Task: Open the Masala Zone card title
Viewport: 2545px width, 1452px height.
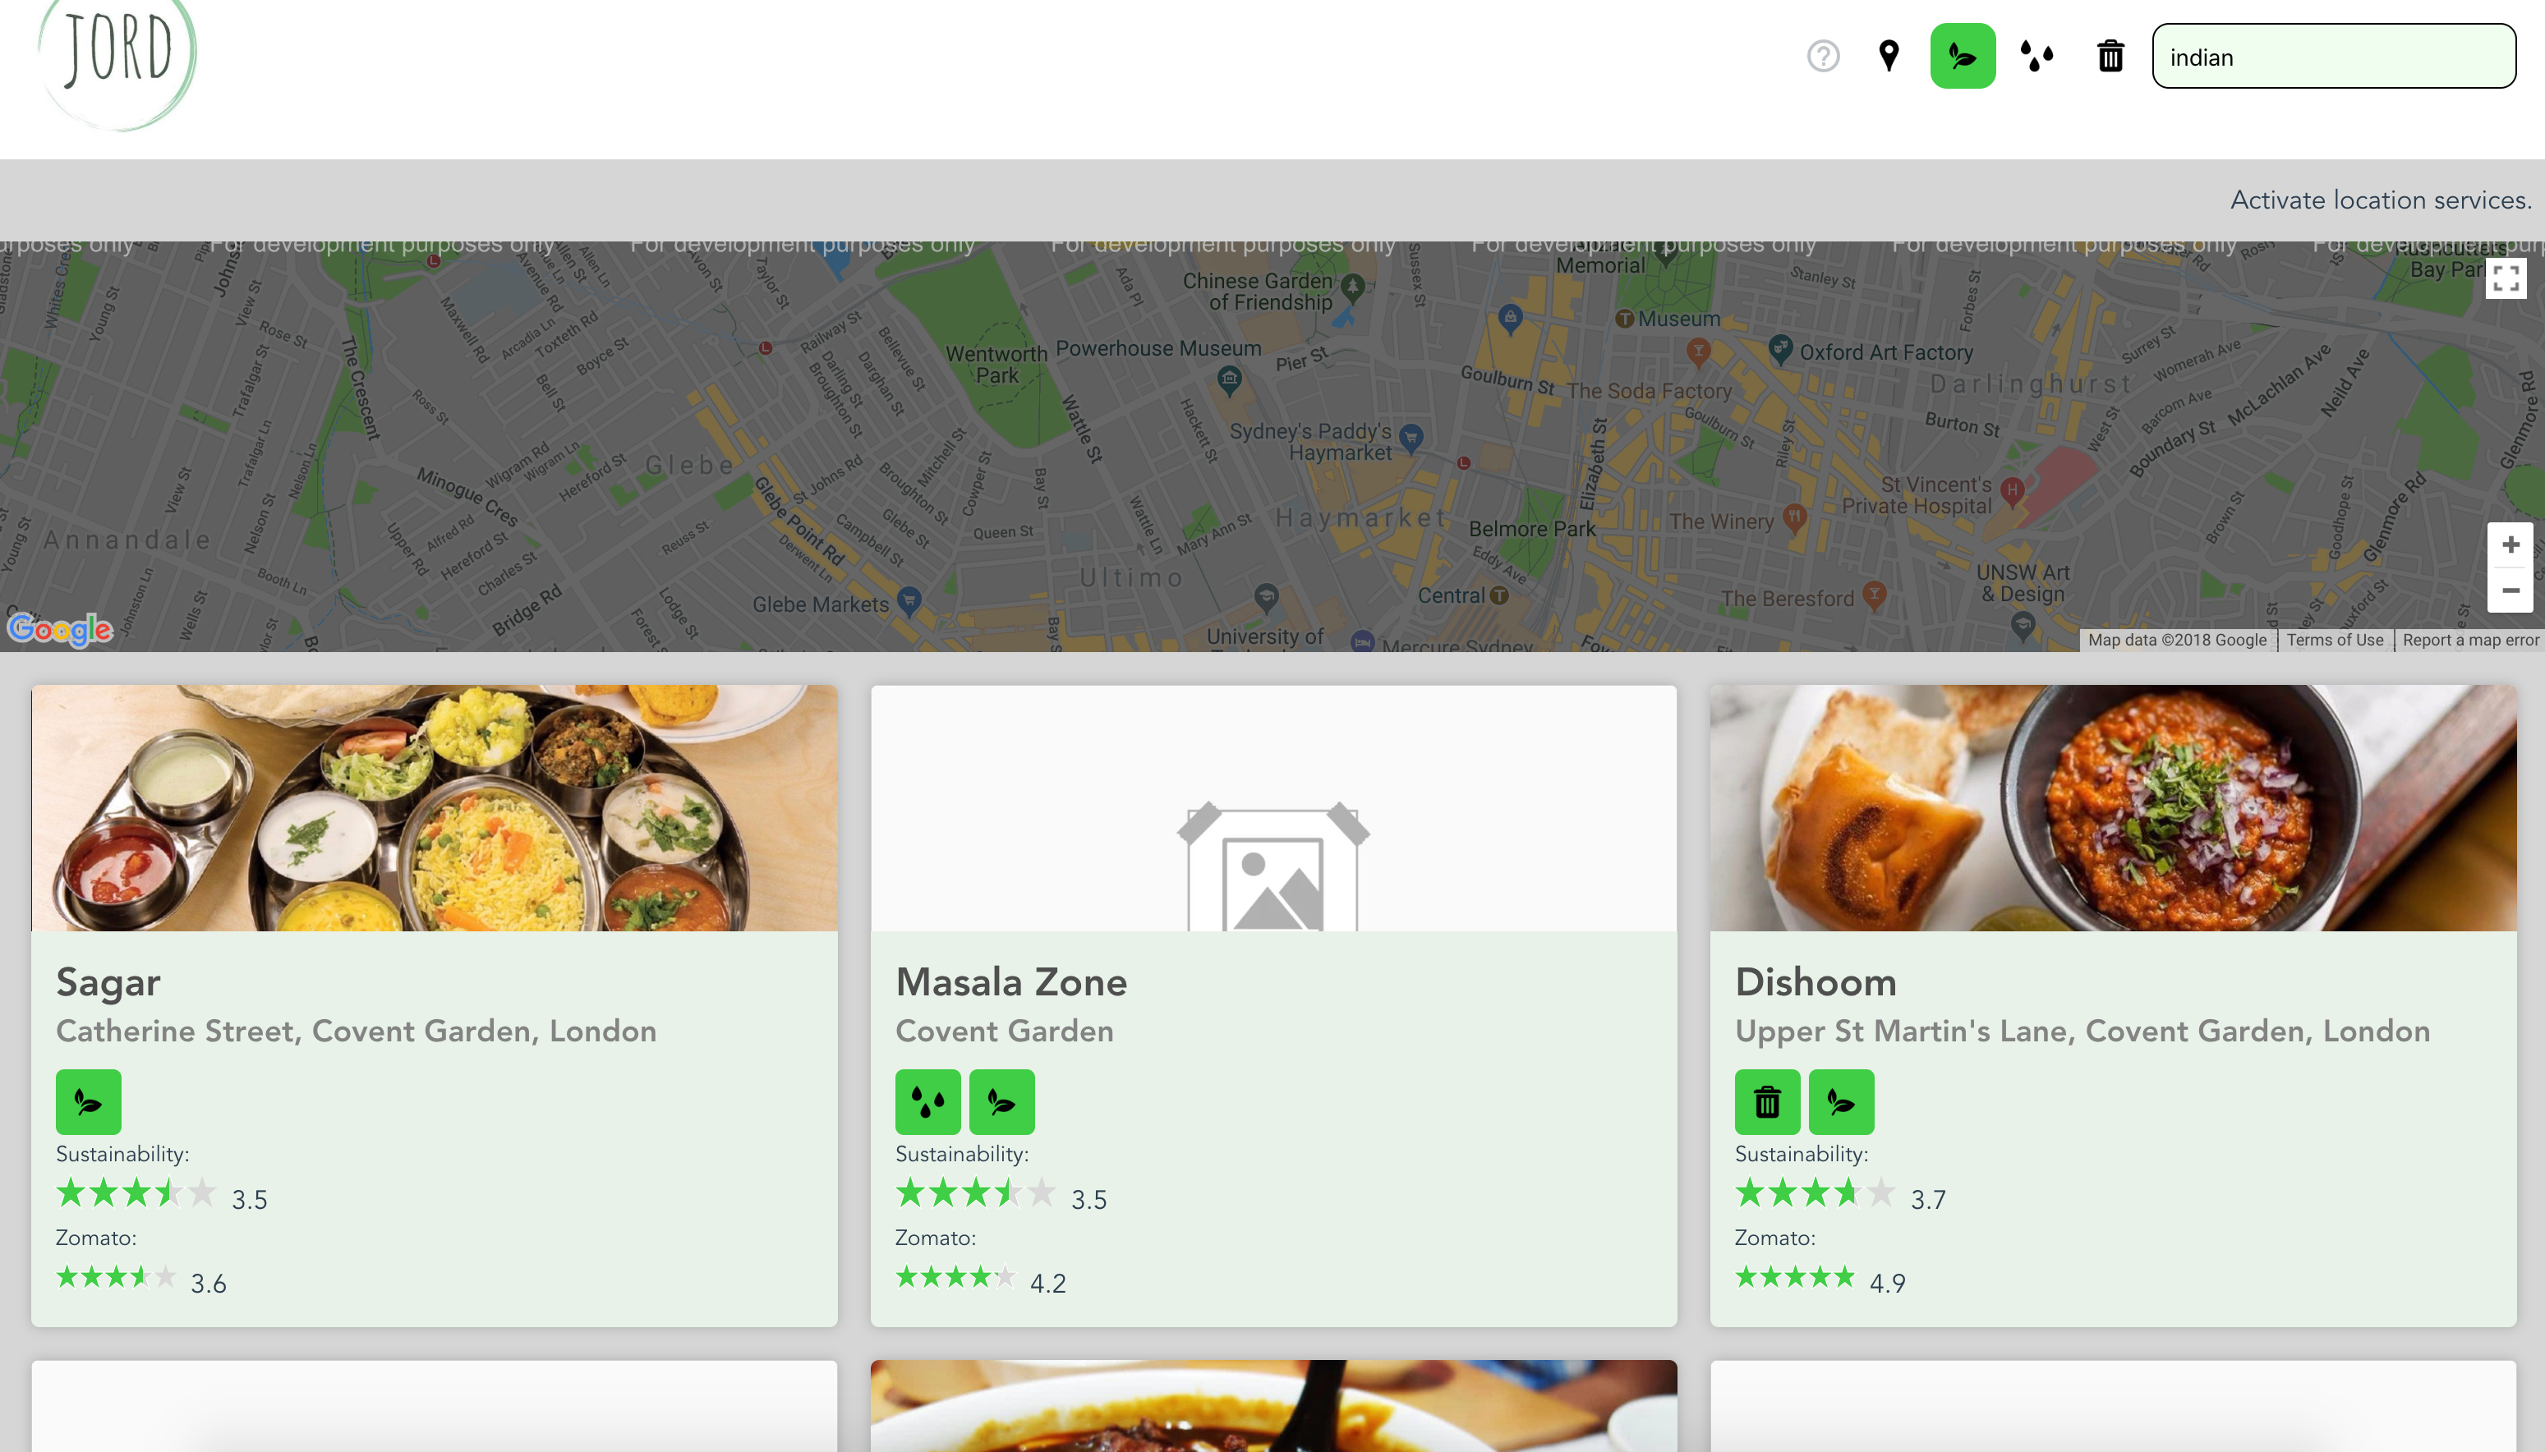Action: [1010, 982]
